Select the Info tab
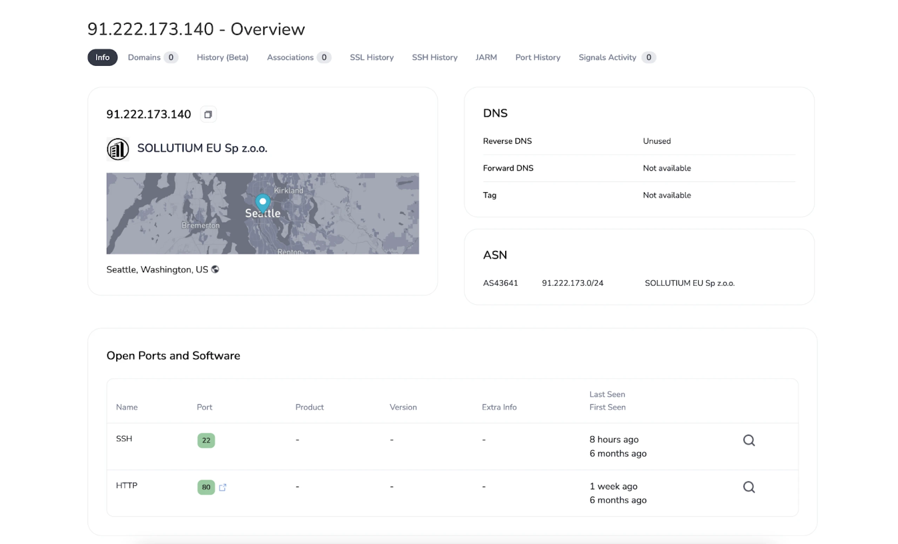Image resolution: width=898 pixels, height=544 pixels. (x=102, y=57)
